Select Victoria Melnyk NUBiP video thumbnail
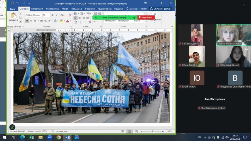The width and height of the screenshot is (251, 141). click(x=234, y=35)
